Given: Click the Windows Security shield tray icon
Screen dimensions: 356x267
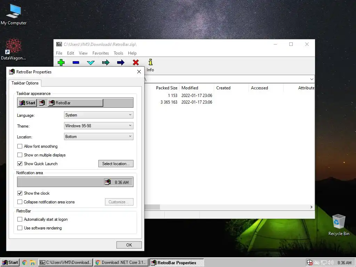Looking at the screenshot, I should [x=309, y=263].
